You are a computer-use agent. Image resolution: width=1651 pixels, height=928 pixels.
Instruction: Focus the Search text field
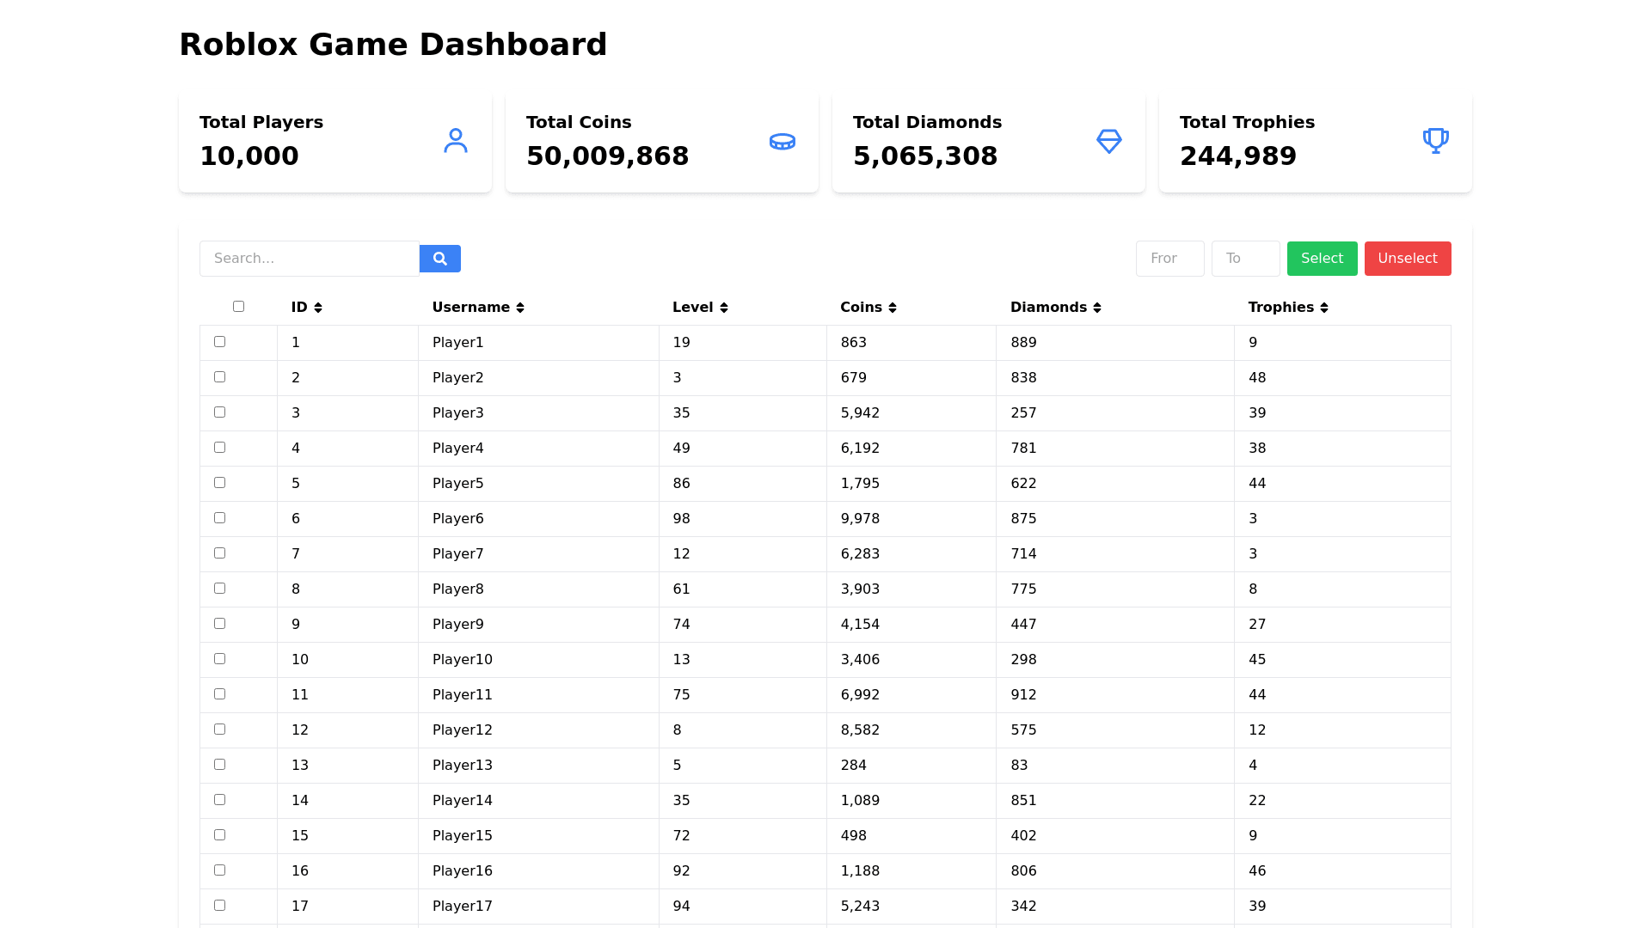point(309,259)
